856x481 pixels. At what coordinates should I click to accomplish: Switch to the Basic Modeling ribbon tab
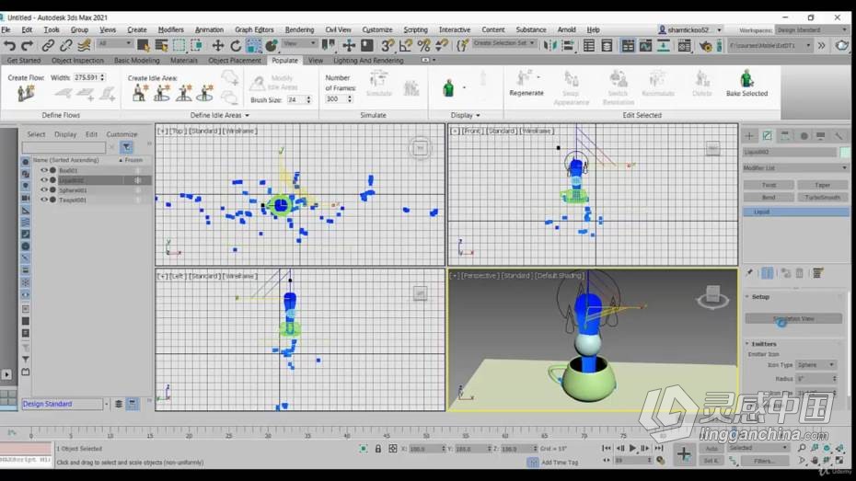click(x=137, y=61)
